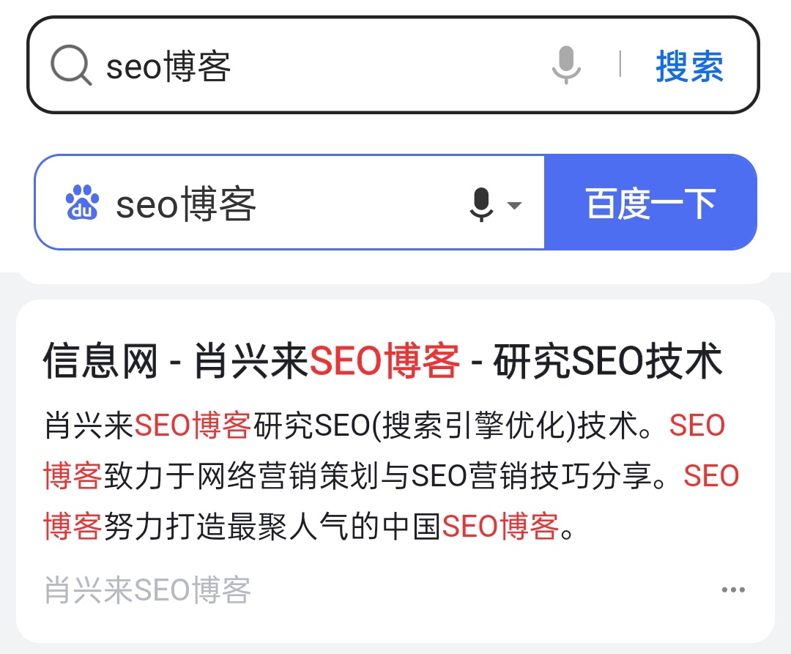This screenshot has height=654, width=791.
Task: Click red SEO博客 after 中国 in snippet
Action: pos(500,527)
